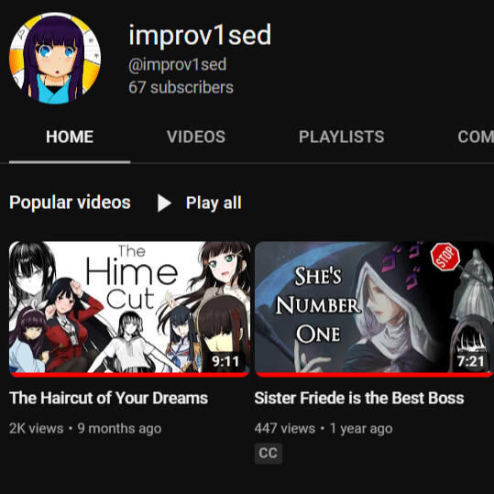Open the PLAYLISTS tab

pos(341,137)
